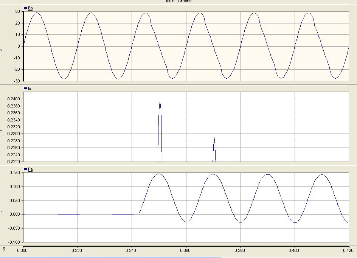Click the 0.420 time axis label
The width and height of the screenshot is (357, 258).
pos(348,250)
